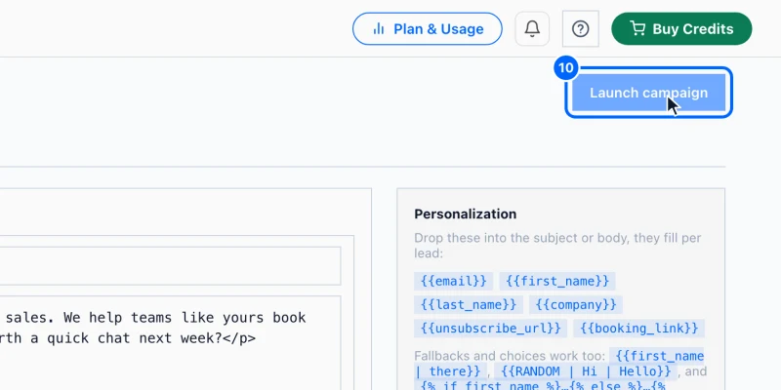The image size is (781, 390).
Task: Open the Plan & Usage page
Action: tap(427, 29)
